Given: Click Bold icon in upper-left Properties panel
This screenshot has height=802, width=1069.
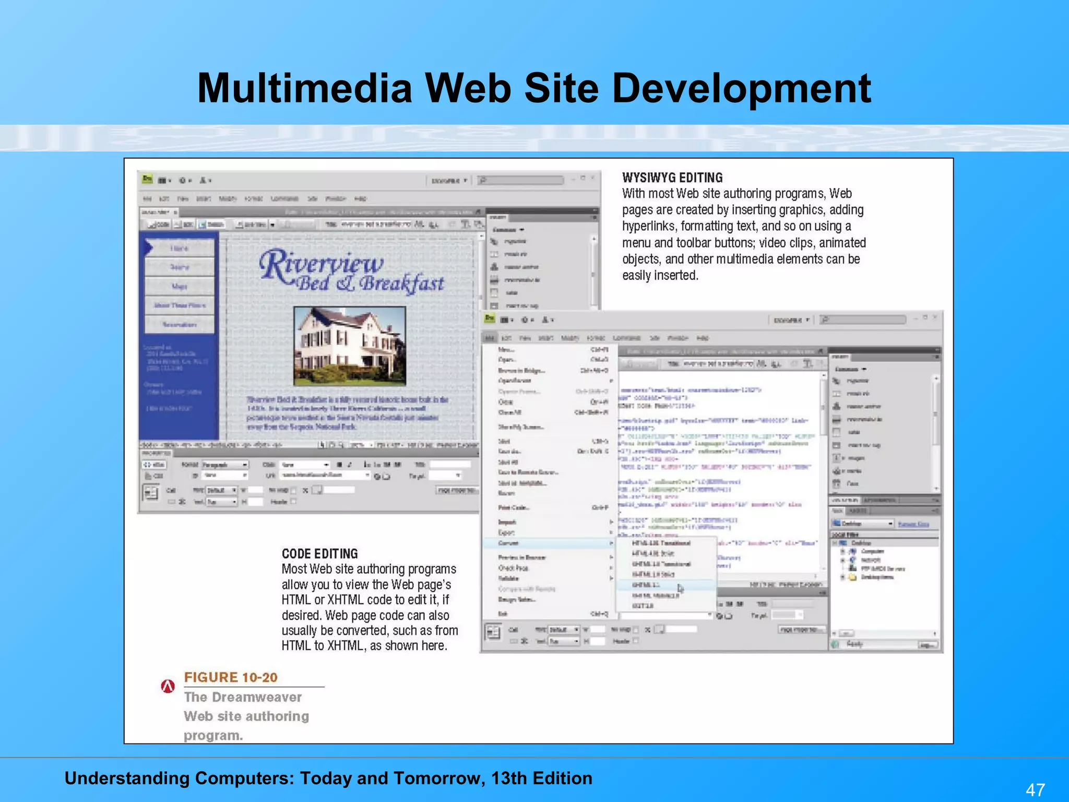Looking at the screenshot, I should click(339, 464).
